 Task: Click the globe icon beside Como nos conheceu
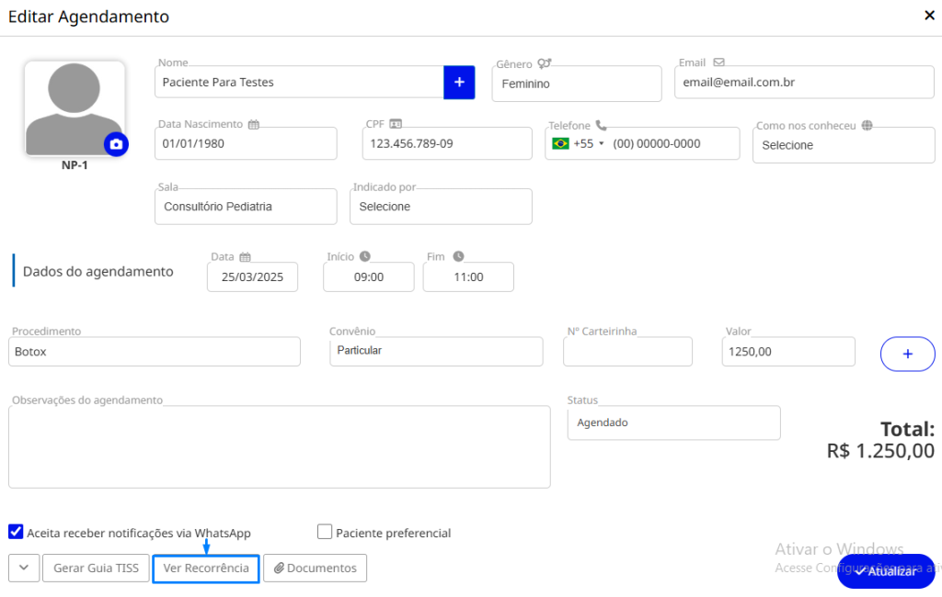coord(867,126)
